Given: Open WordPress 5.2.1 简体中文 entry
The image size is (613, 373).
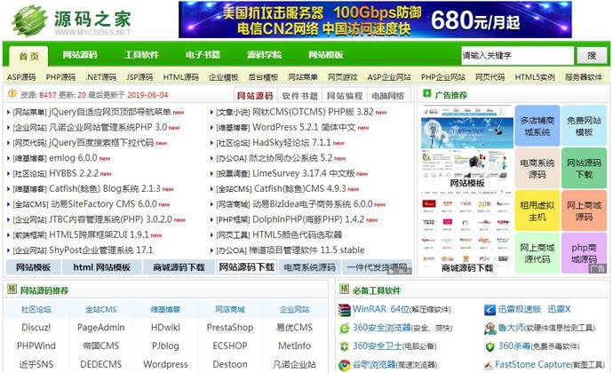Looking at the screenshot, I should point(304,128).
